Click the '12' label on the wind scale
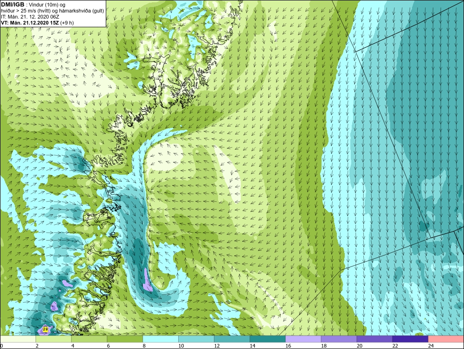Image resolution: width=464 pixels, height=349 pixels. click(x=217, y=346)
